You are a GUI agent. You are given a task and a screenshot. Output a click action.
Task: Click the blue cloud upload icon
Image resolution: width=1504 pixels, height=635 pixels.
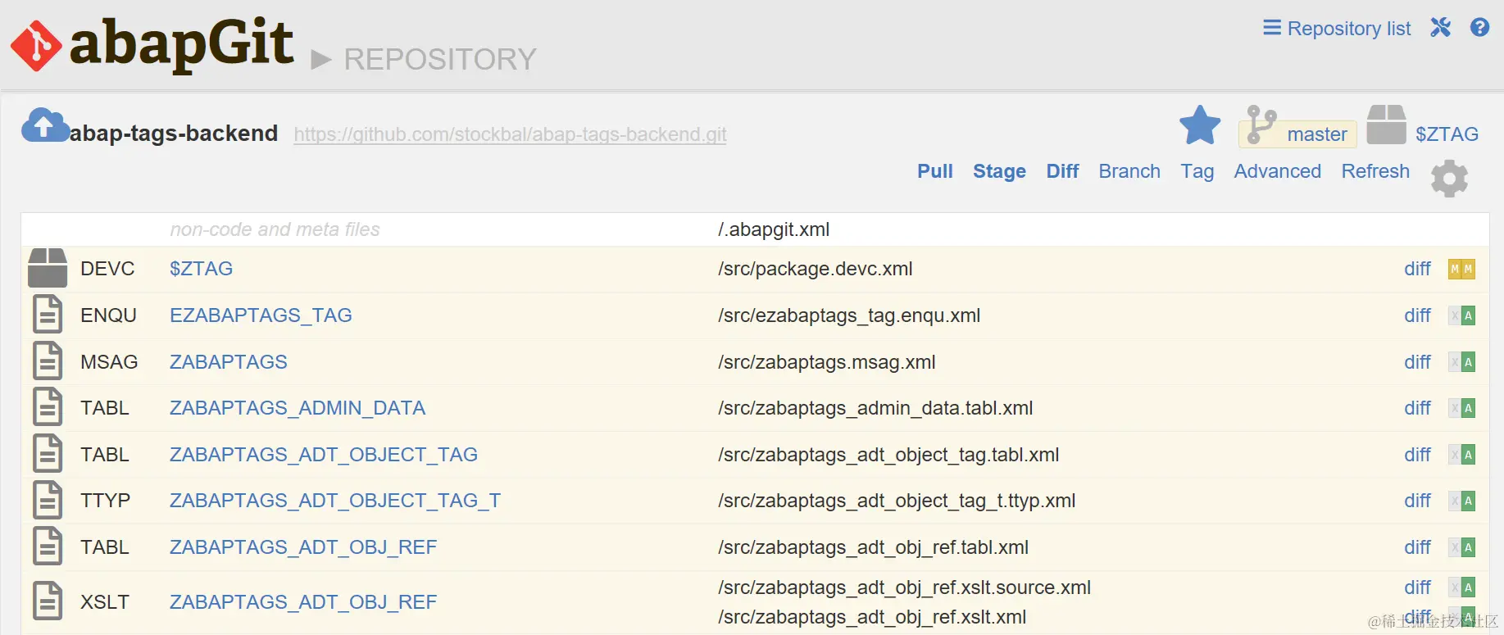(x=44, y=125)
